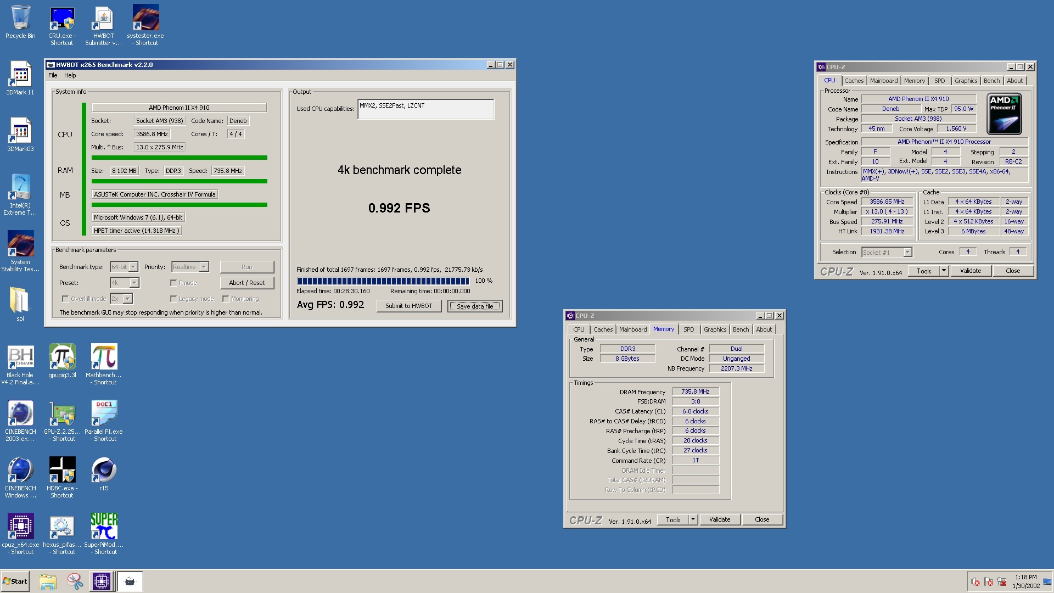Image resolution: width=1054 pixels, height=593 pixels.
Task: Open the Parallel PI.exe shortcut icon
Action: (x=104, y=422)
